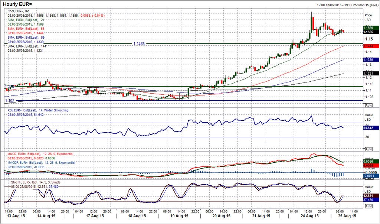Click the 19 Aug 15 date label
This screenshot has height=224, width=380.
click(179, 216)
